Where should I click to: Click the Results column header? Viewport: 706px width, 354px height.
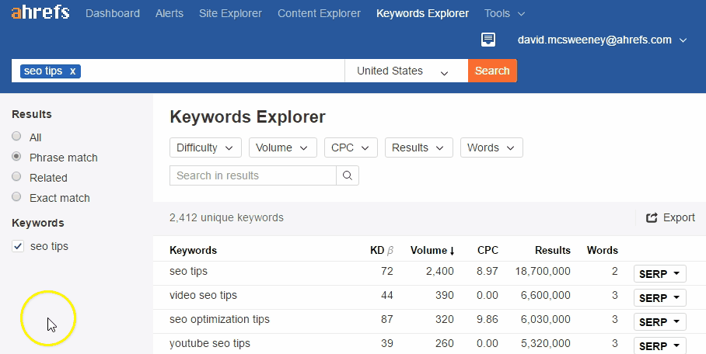(x=553, y=251)
